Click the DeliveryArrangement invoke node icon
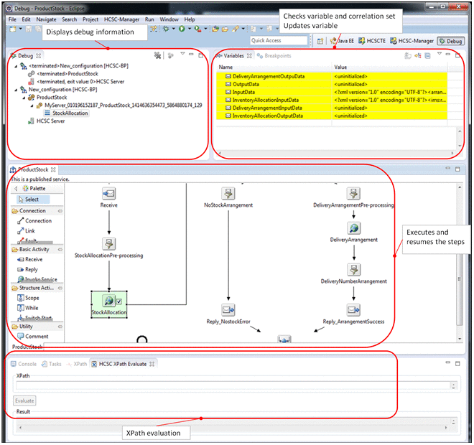The image size is (474, 445). (353, 228)
